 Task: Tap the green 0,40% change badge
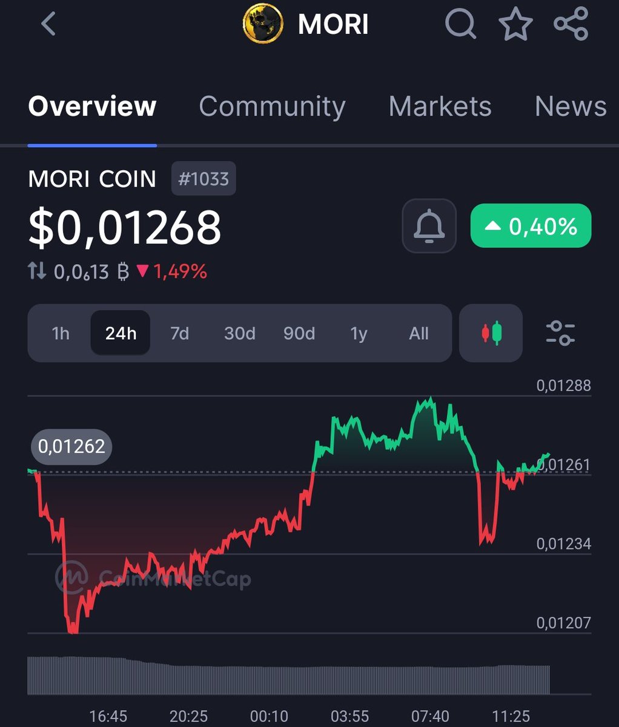point(531,226)
